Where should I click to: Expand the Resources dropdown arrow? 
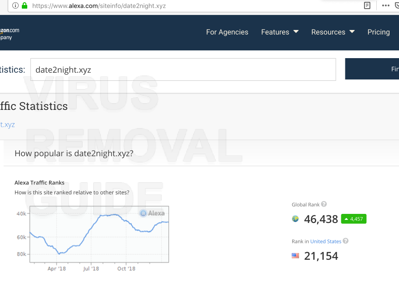(x=352, y=31)
